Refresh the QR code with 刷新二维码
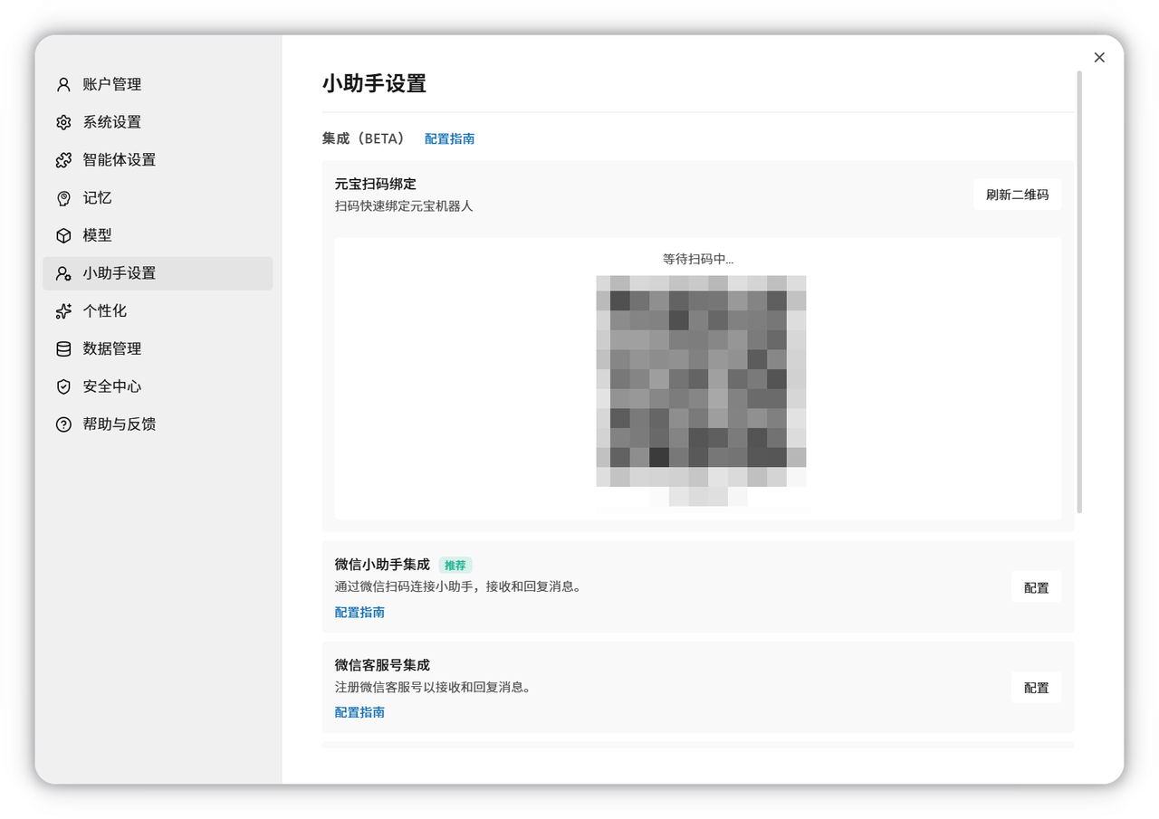Viewport: 1159px width, 819px height. (x=1017, y=195)
